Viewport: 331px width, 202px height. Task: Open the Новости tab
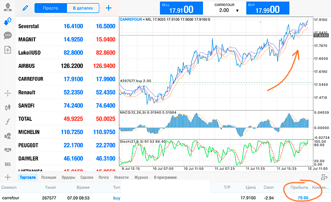[x=121, y=177]
